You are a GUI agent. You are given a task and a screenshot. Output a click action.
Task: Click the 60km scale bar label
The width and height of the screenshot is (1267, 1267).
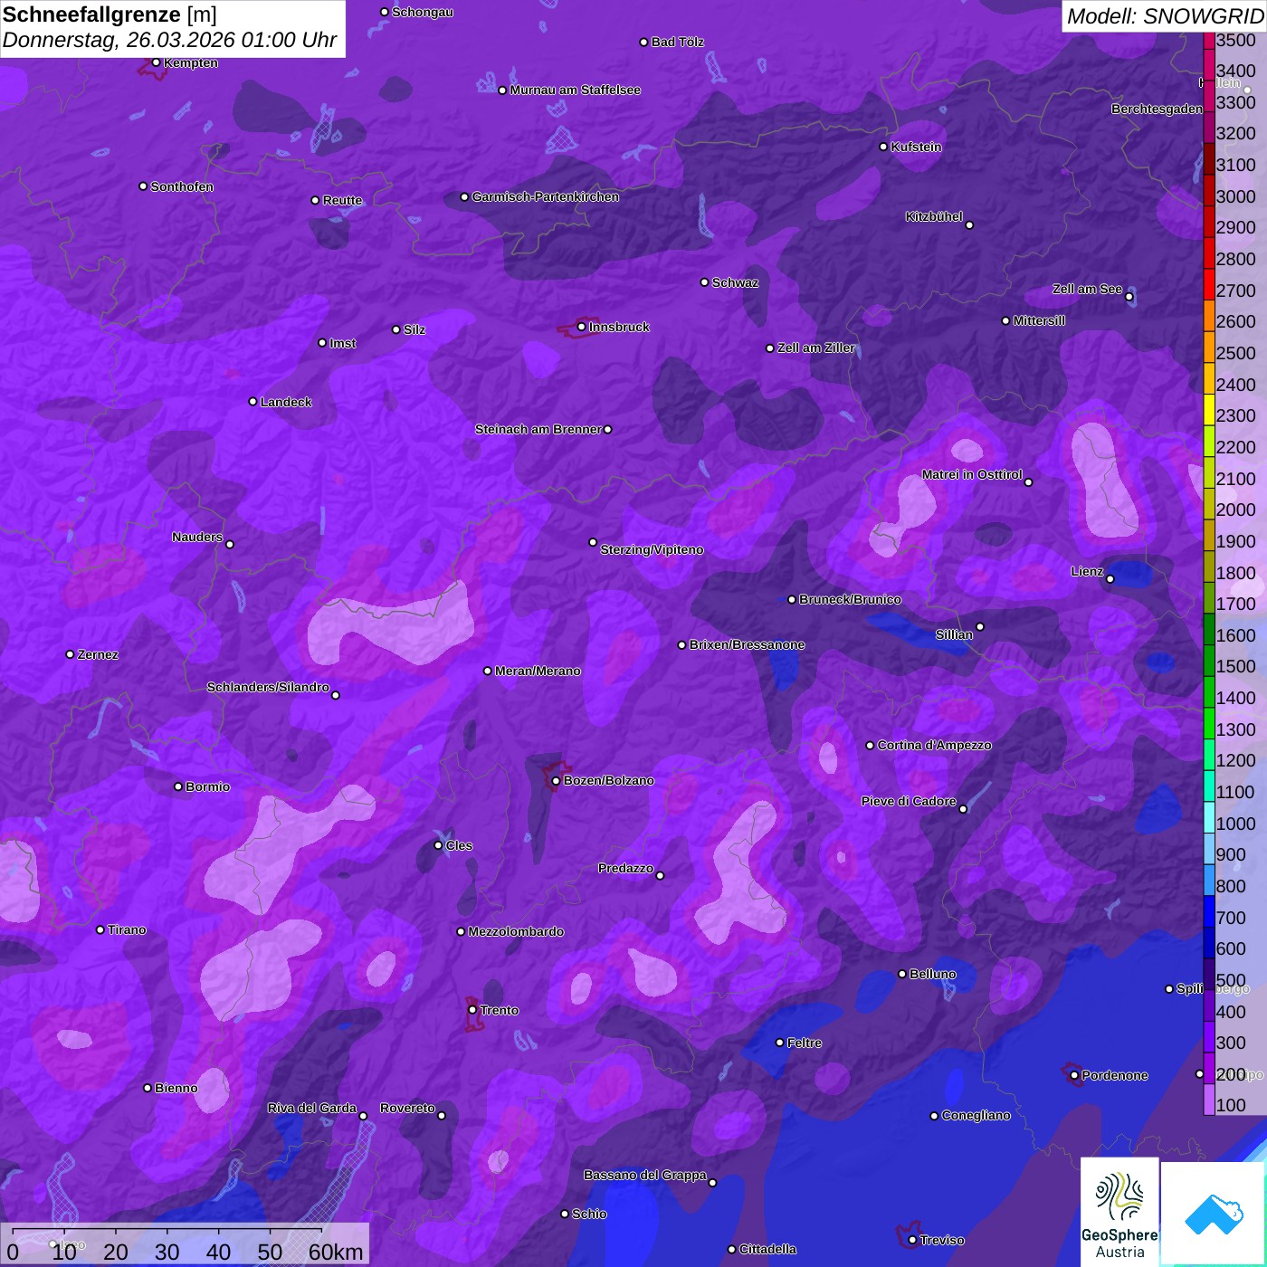336,1253
